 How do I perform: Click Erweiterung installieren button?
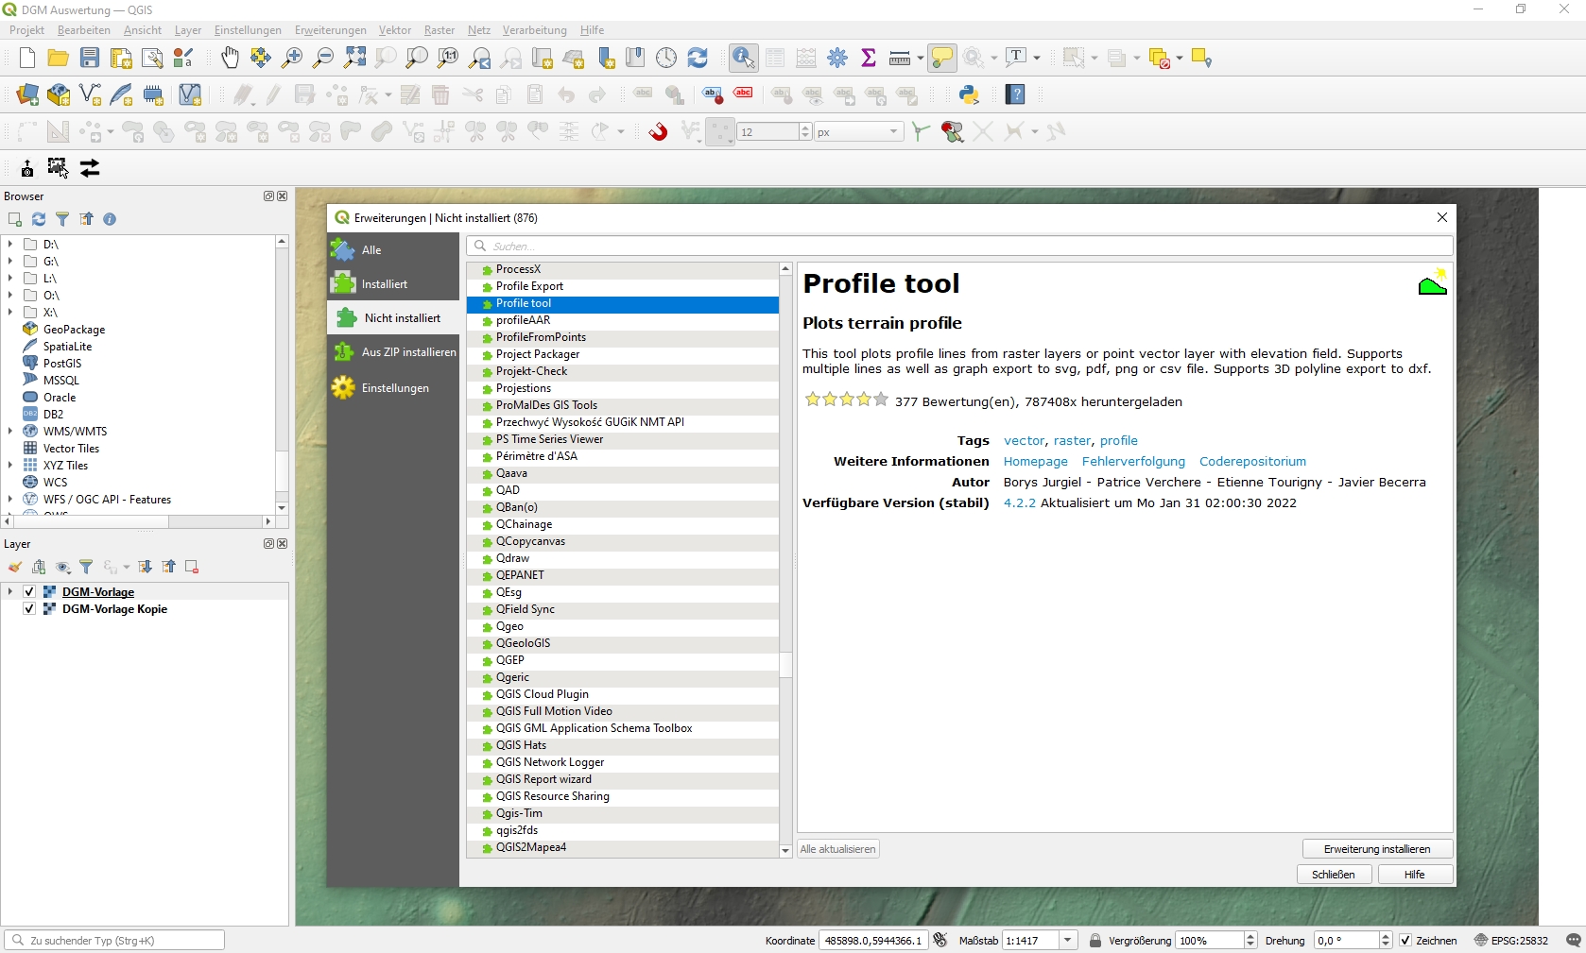pos(1377,849)
